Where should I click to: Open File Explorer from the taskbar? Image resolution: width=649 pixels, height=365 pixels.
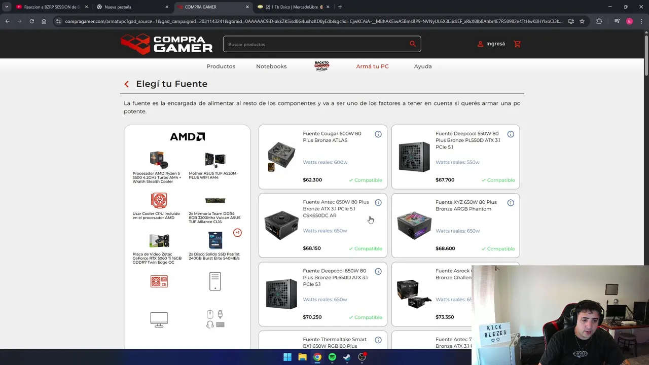302,357
